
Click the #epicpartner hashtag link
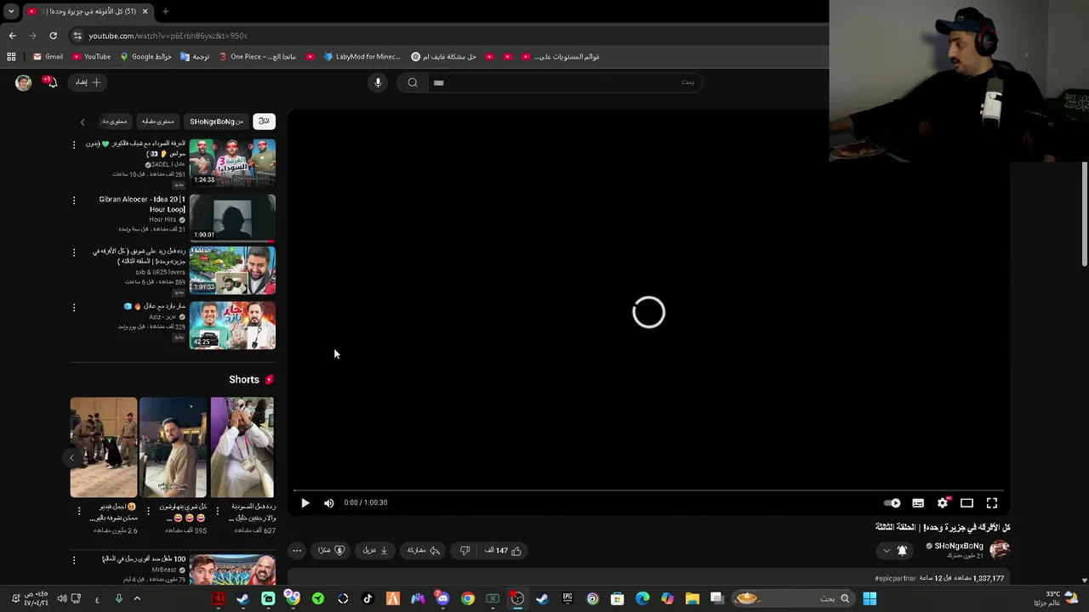[x=895, y=578]
